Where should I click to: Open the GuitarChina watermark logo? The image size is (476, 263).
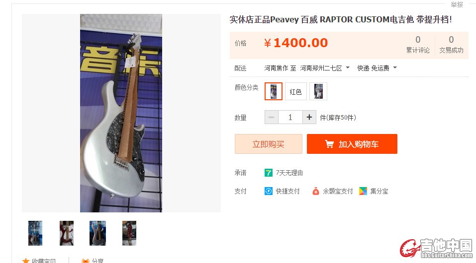[436, 248]
